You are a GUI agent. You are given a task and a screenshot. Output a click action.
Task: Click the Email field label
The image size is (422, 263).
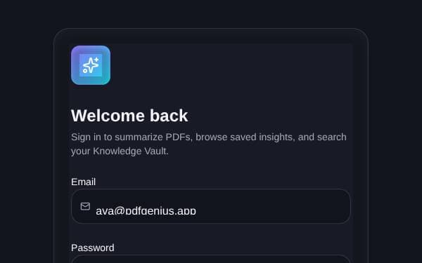pyautogui.click(x=83, y=182)
